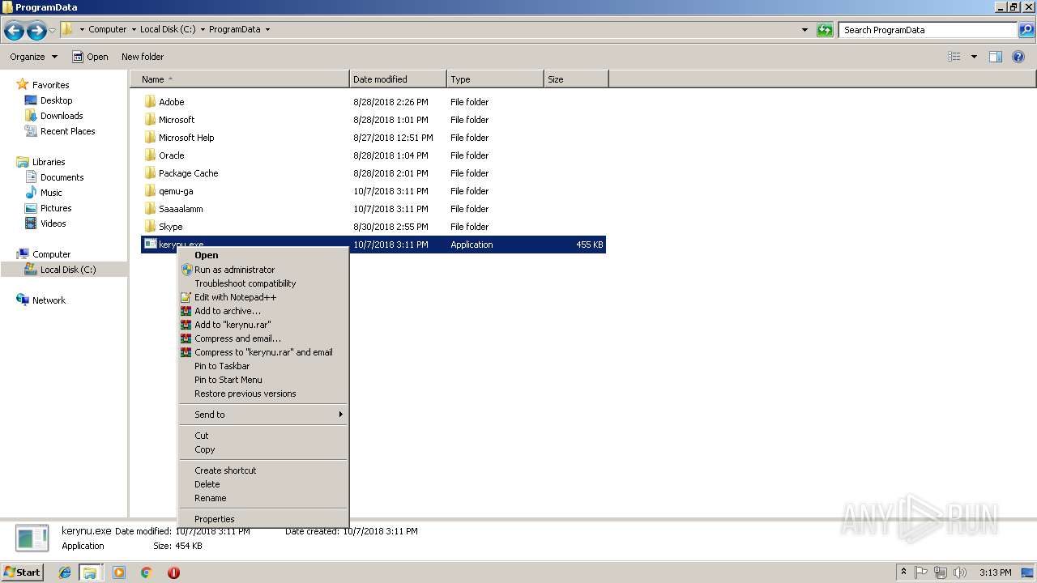Image resolution: width=1037 pixels, height=583 pixels.
Task: Select the Saaaalamm folder row
Action: point(373,209)
